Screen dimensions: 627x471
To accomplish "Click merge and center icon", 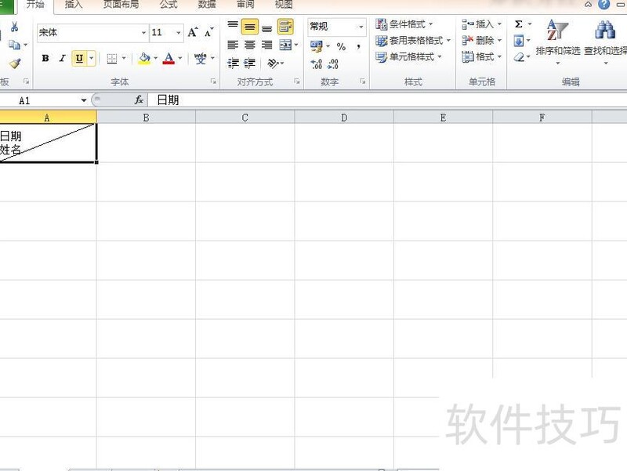I will 285,45.
